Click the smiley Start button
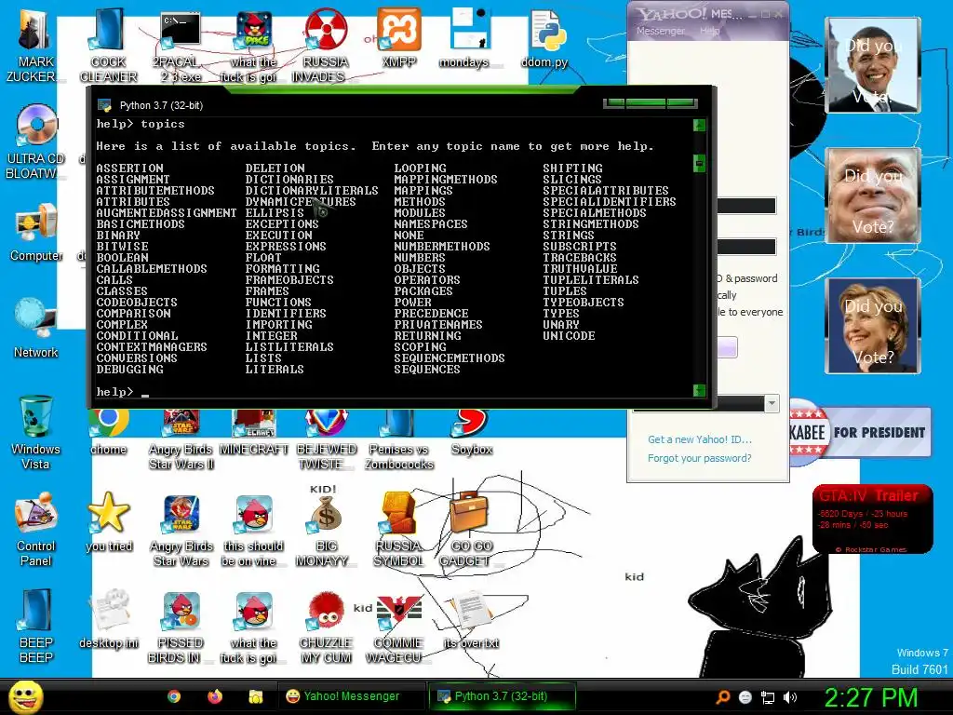The height and width of the screenshot is (715, 953). [x=25, y=696]
